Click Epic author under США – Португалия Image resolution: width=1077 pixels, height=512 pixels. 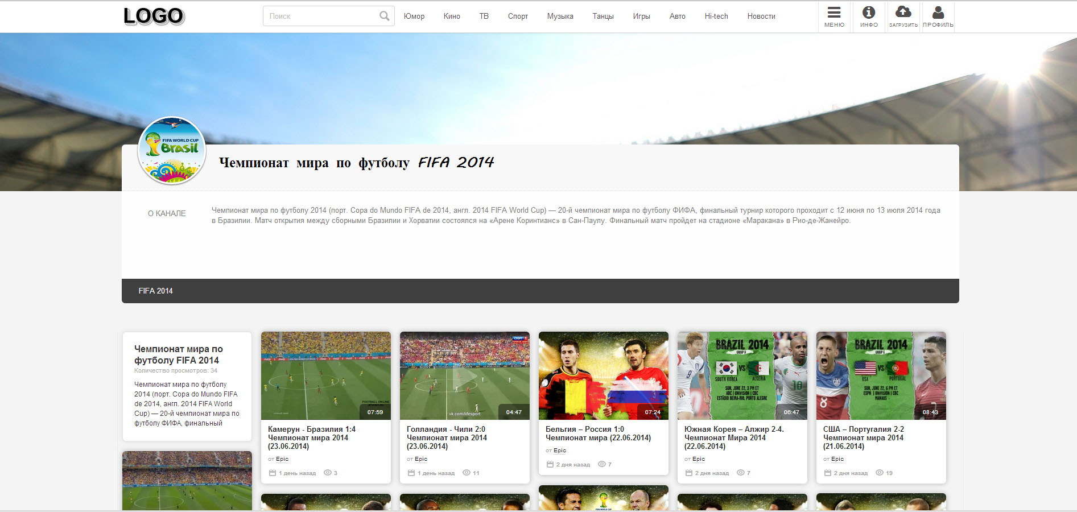[x=837, y=459]
